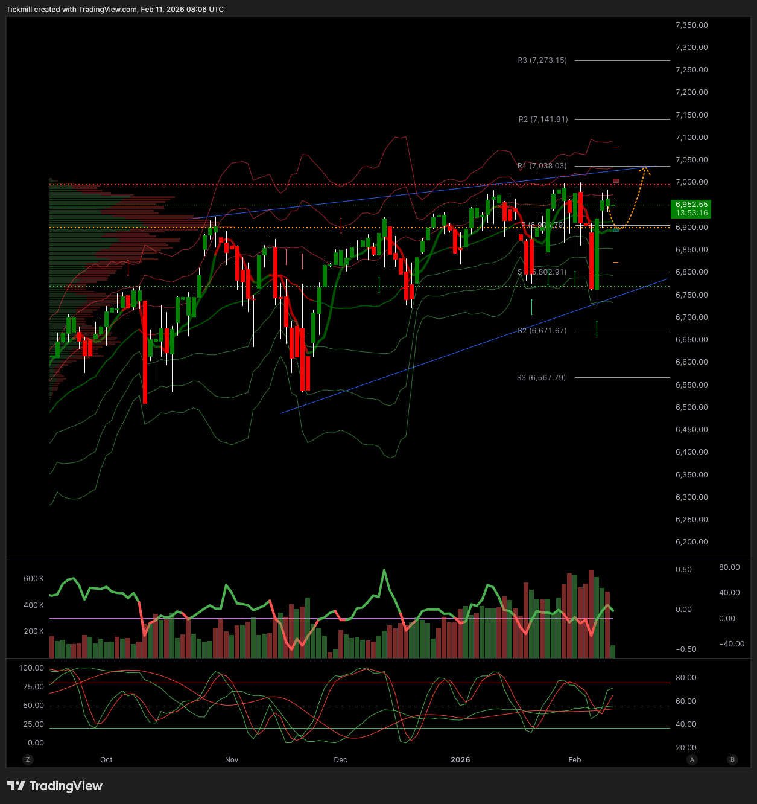Click the 600 K volume axis label

(x=34, y=579)
